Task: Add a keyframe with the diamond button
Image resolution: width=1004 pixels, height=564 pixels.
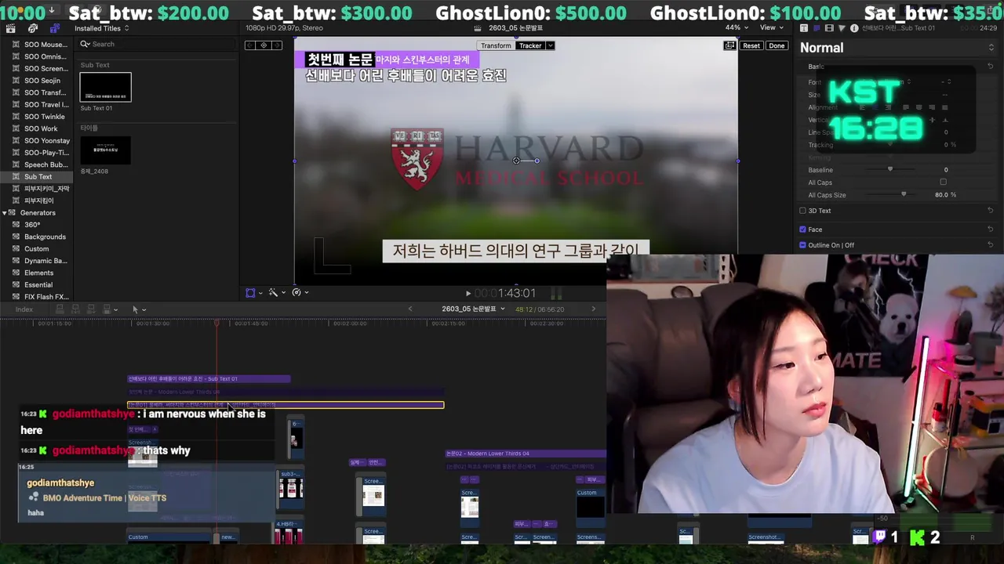Action: [x=264, y=45]
